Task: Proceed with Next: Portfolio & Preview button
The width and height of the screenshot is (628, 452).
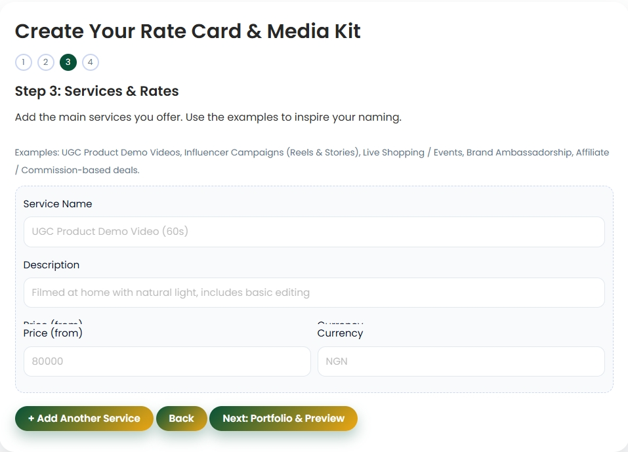Action: pos(283,419)
